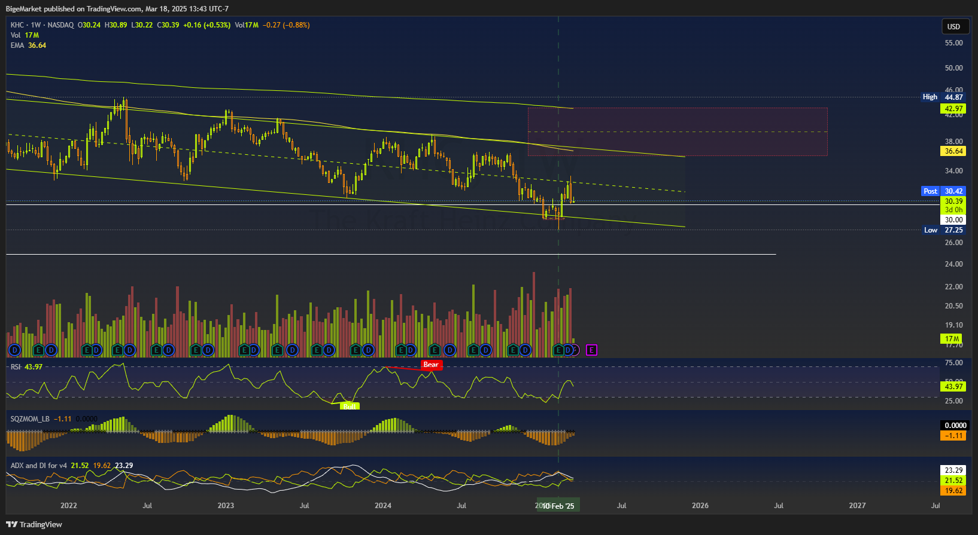Click the green 21.52 DI axis label
978x535 pixels.
(x=953, y=481)
